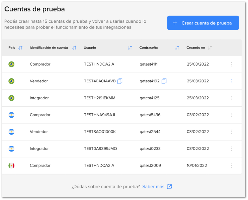Open options menu for the Vendedor TEST40A01AAVB row
This screenshot has height=200, width=248.
tap(232, 81)
